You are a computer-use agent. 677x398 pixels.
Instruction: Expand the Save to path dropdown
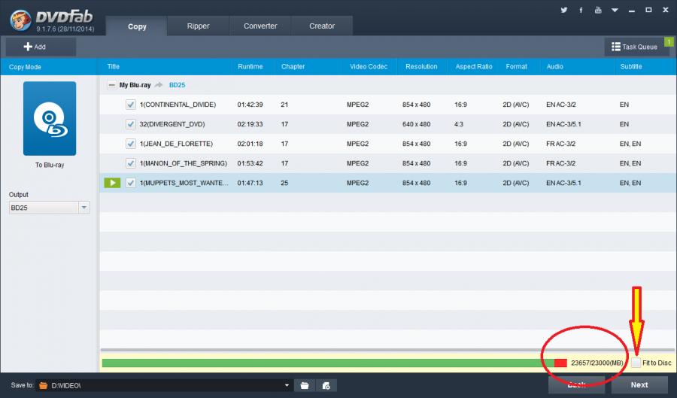click(x=287, y=385)
